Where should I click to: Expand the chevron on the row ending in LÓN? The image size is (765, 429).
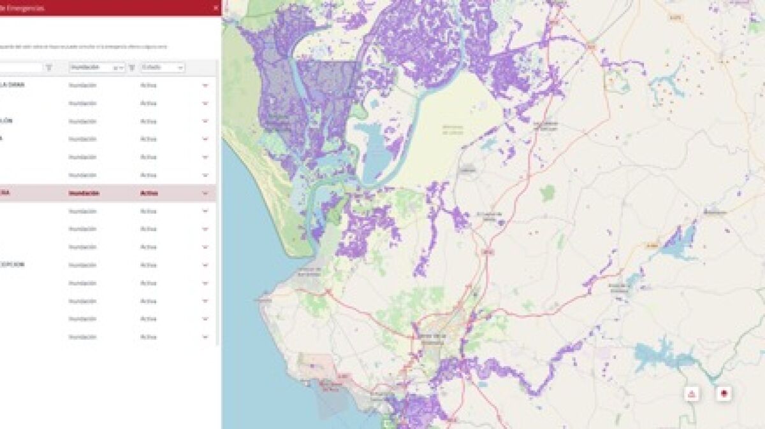[x=205, y=122]
